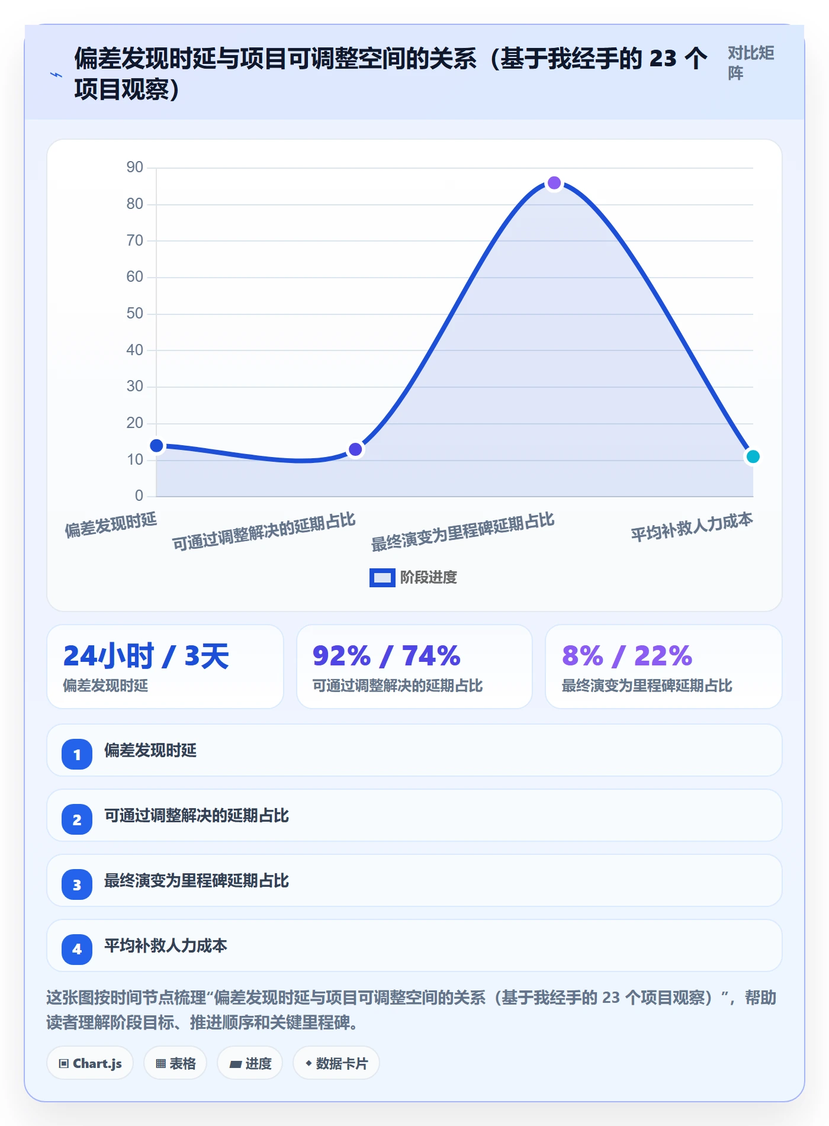This screenshot has width=829, height=1126.
Task: Select list row 可通过调整解决的延期占比
Action: [x=415, y=815]
